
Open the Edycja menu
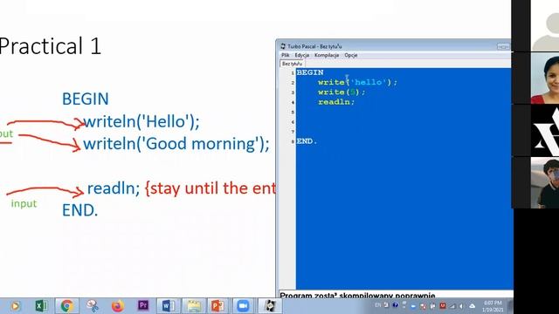301,55
